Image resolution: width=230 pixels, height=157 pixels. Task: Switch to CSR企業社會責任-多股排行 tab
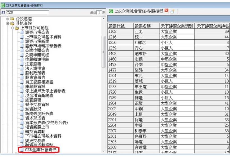point(139,11)
